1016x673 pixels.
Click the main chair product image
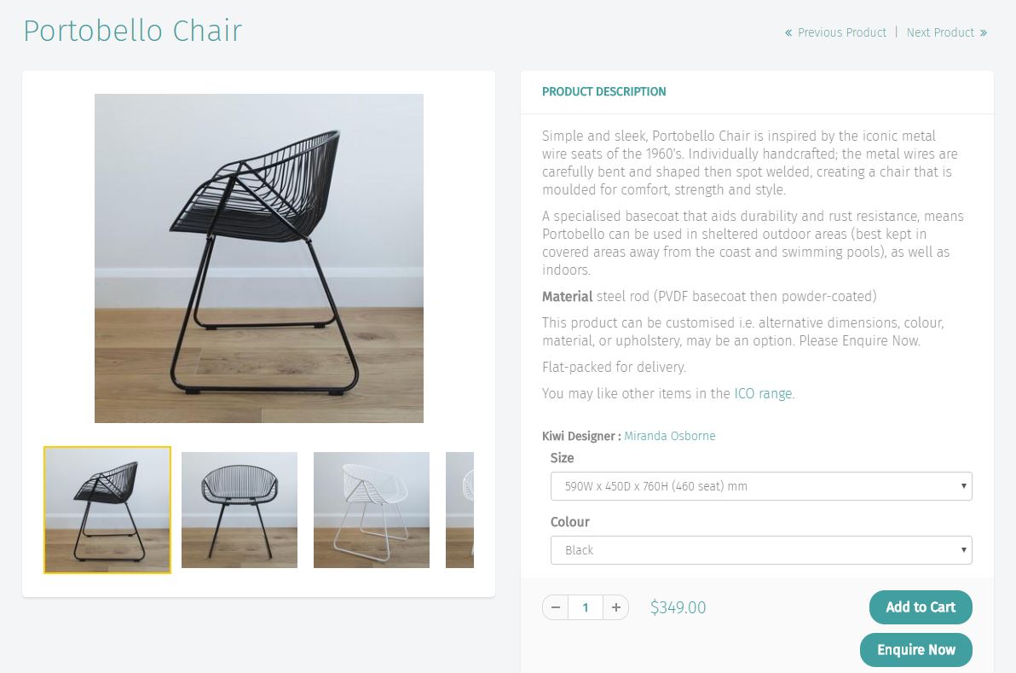coord(259,258)
